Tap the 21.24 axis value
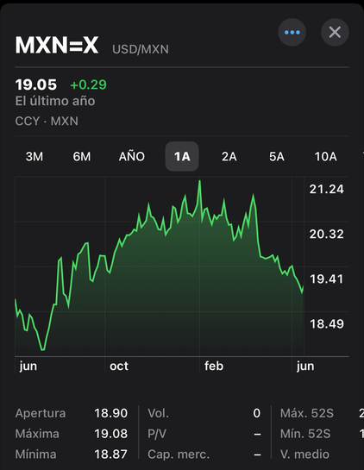Screen dimensions: 364x470 [327, 189]
